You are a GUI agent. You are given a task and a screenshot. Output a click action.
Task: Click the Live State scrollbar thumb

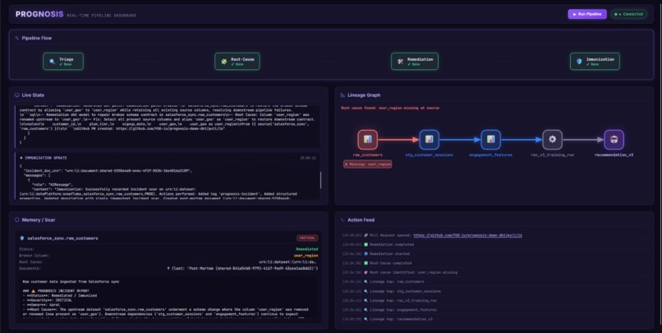click(x=320, y=180)
